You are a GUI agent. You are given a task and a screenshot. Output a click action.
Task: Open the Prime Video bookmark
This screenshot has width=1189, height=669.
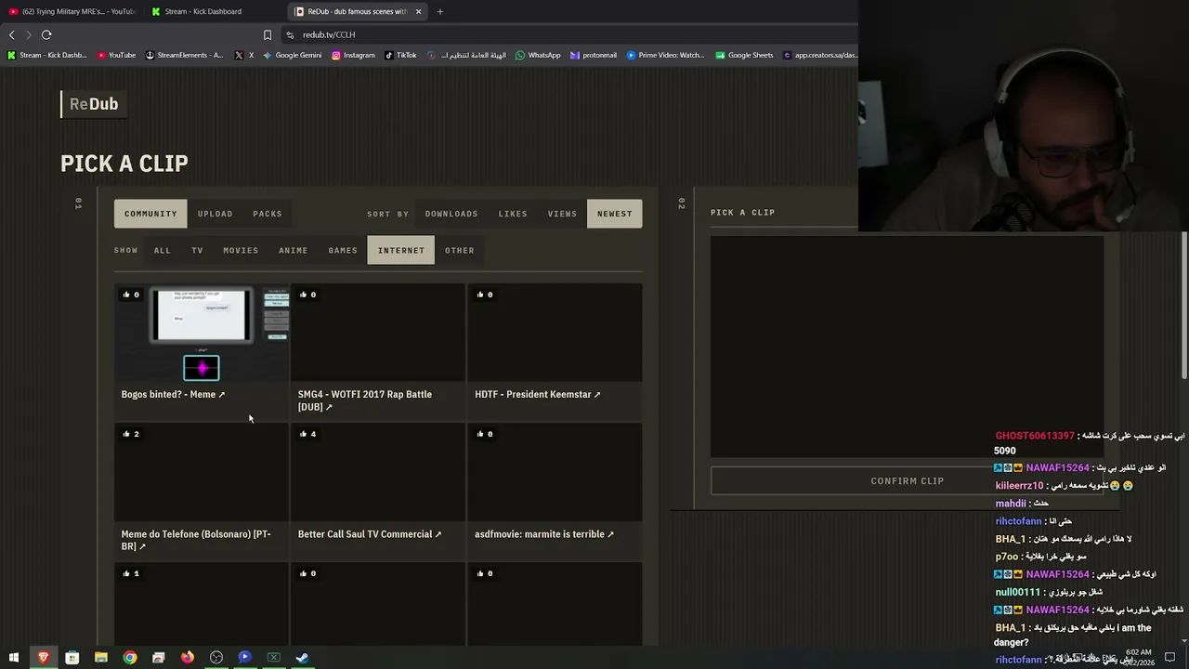coord(666,55)
